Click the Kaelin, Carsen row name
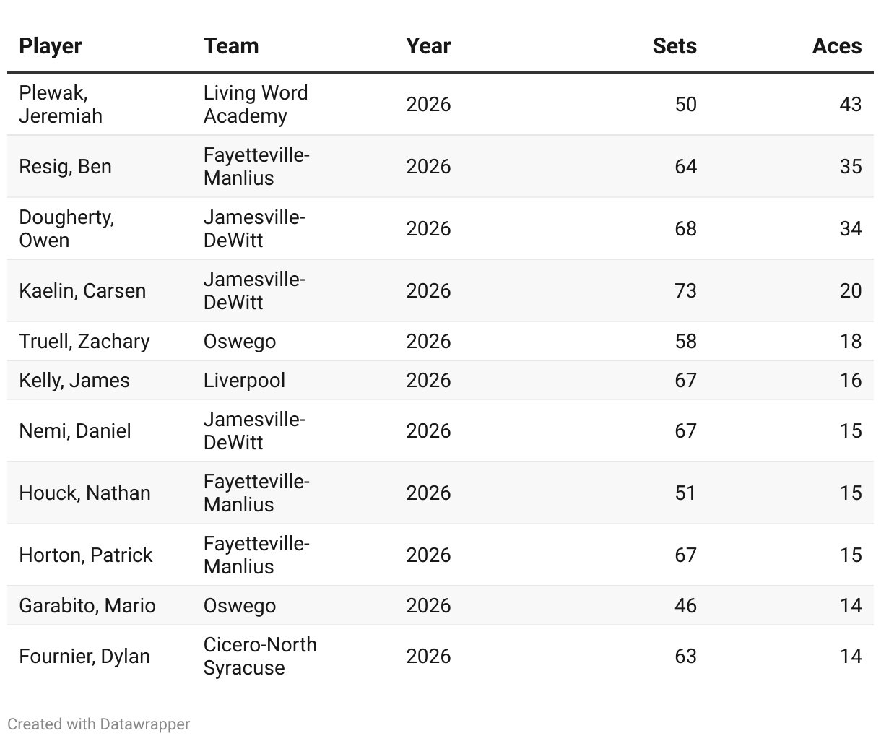The height and width of the screenshot is (741, 881). 82,290
